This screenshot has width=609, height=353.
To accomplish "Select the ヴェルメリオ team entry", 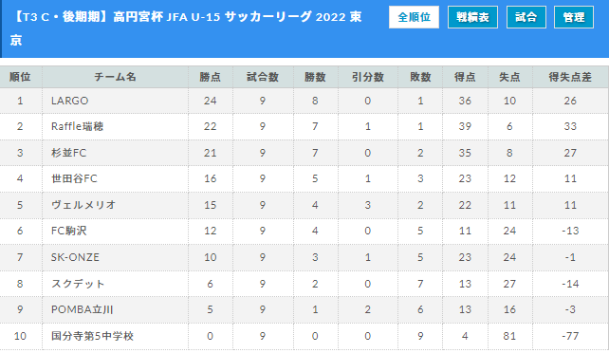I will point(83,205).
